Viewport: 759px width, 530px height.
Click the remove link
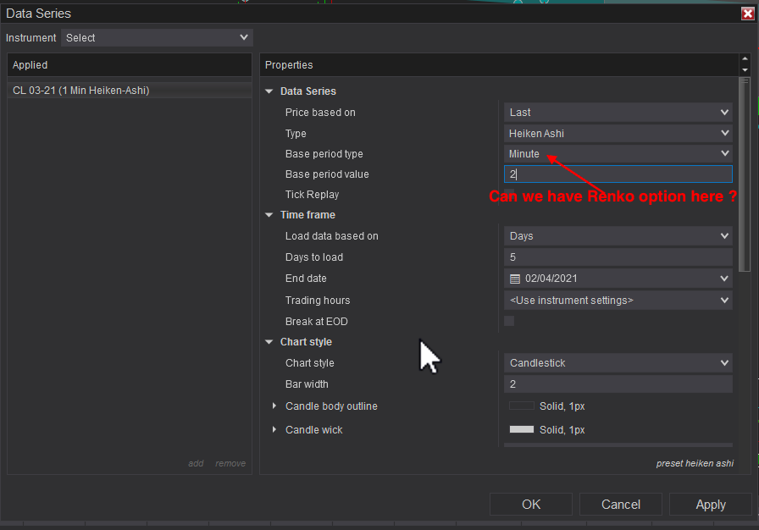click(x=230, y=463)
